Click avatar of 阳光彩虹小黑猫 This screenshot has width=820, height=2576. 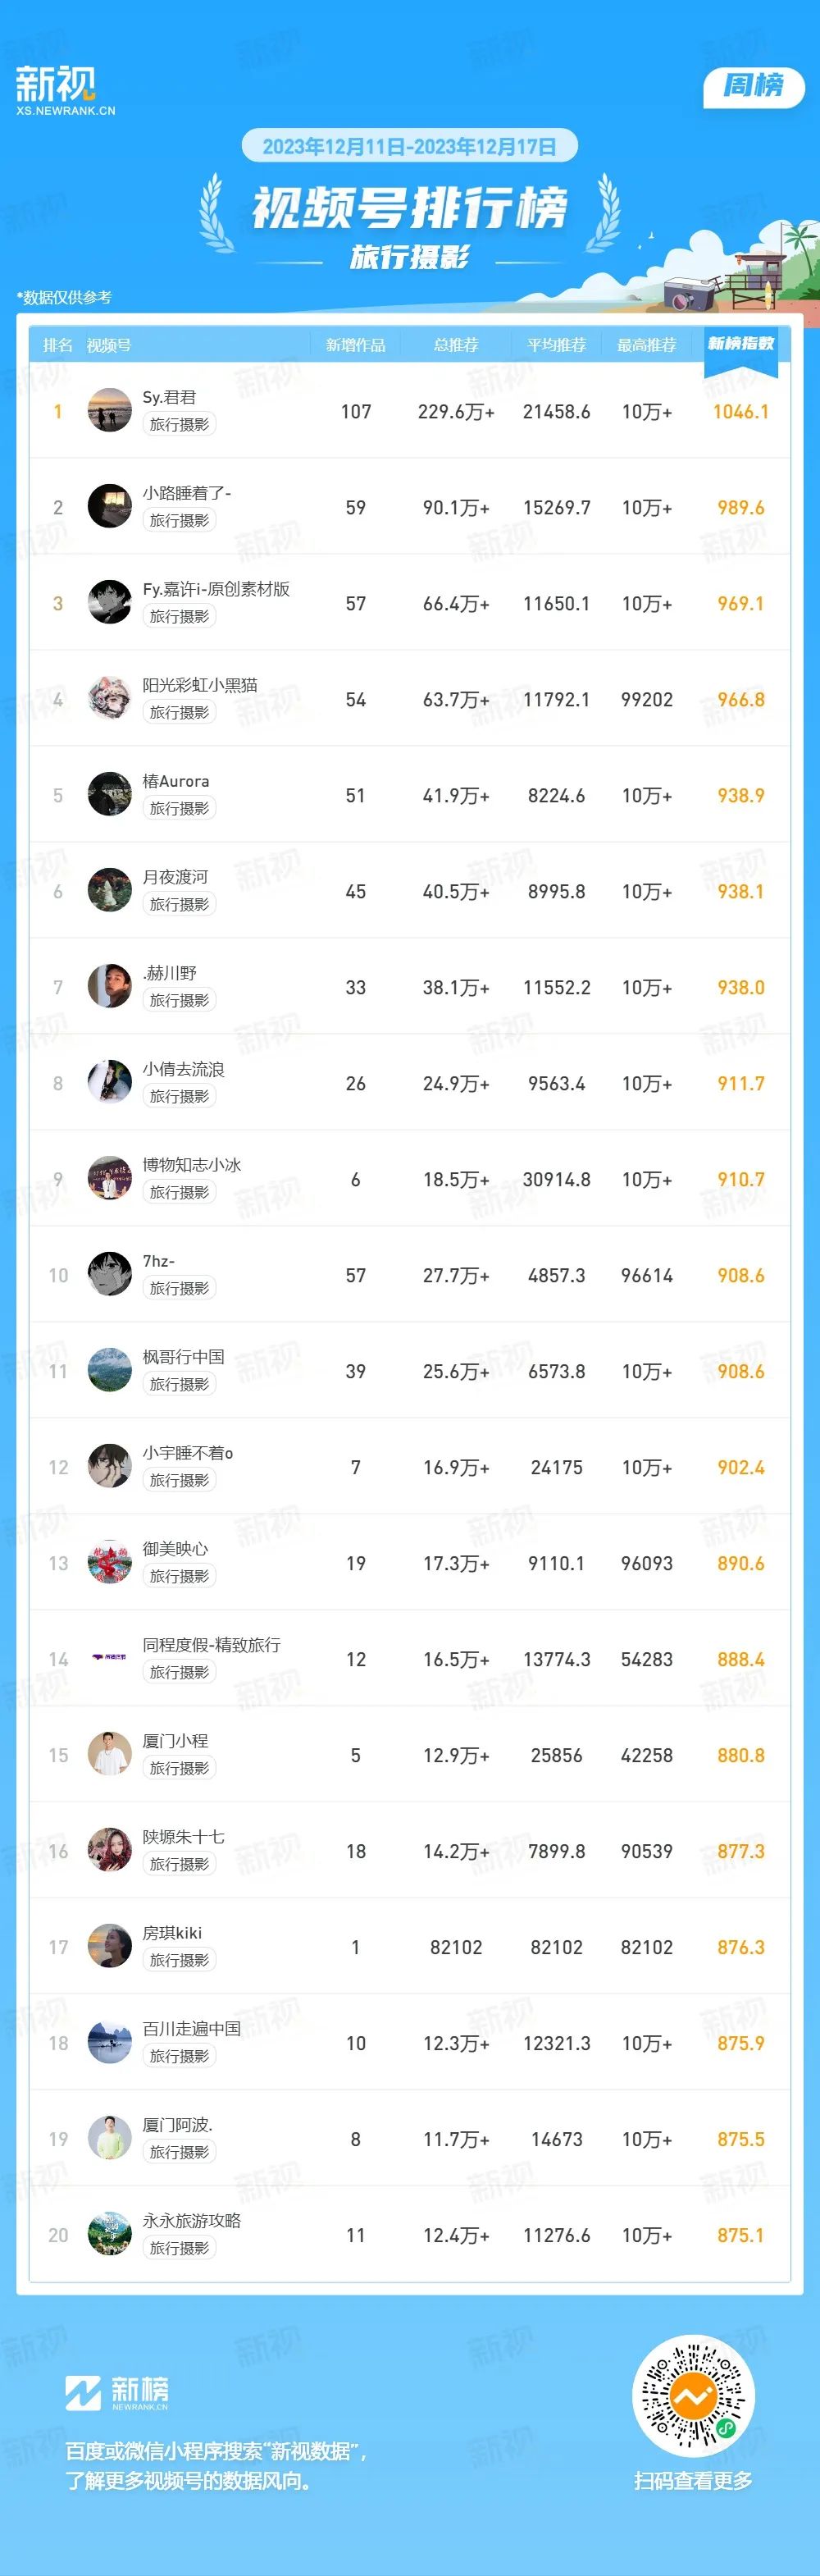click(x=110, y=698)
